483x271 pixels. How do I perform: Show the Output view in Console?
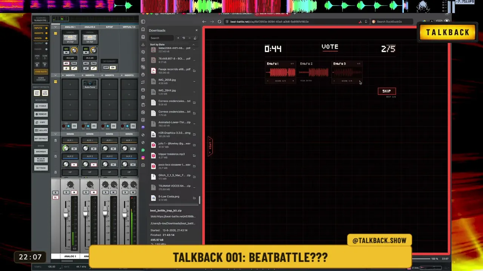point(41,43)
